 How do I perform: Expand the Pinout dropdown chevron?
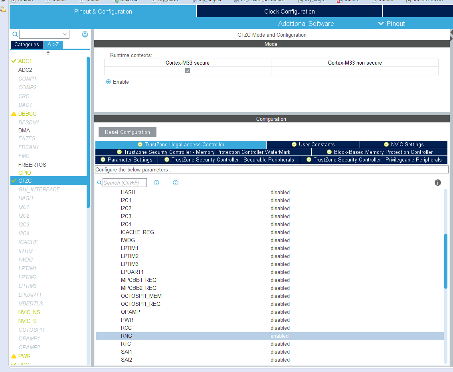click(x=381, y=24)
